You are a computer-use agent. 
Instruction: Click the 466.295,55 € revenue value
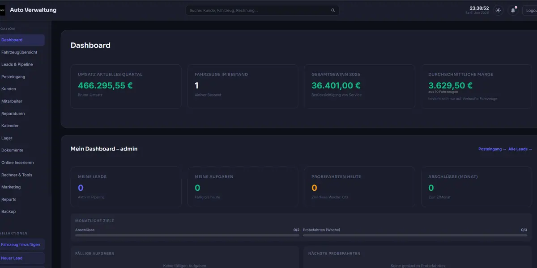coord(105,85)
